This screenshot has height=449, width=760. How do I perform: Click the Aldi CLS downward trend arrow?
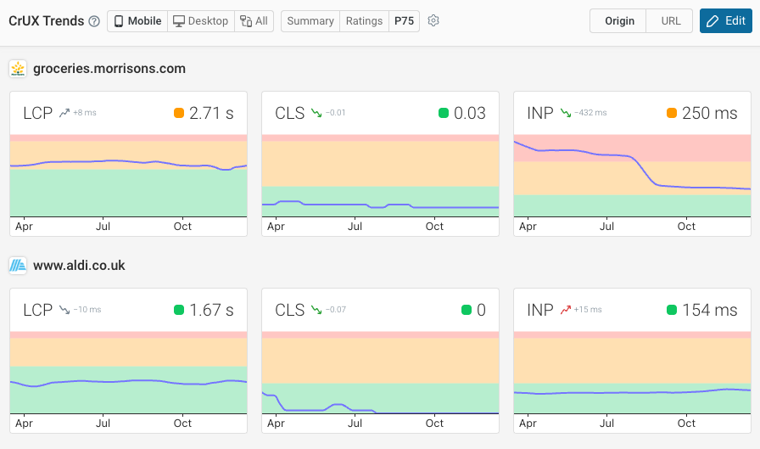pyautogui.click(x=316, y=310)
